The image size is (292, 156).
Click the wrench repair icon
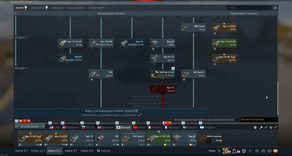pyautogui.click(x=260, y=127)
